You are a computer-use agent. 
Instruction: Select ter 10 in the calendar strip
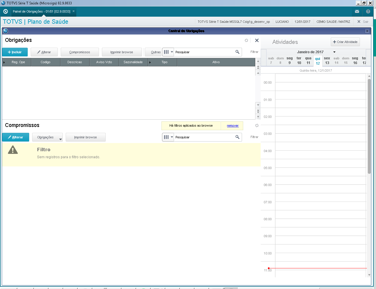point(299,61)
